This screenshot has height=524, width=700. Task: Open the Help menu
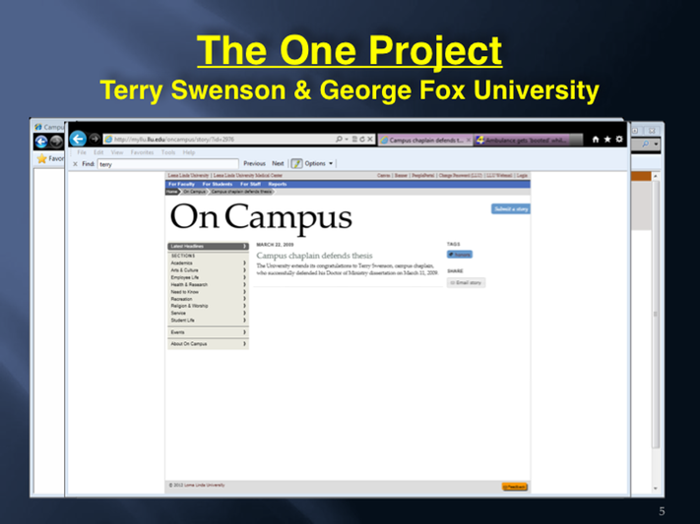[189, 152]
